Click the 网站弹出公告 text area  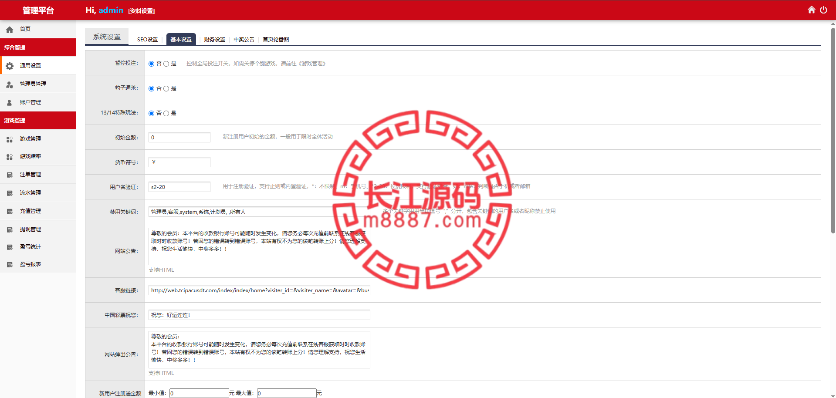[x=259, y=350]
